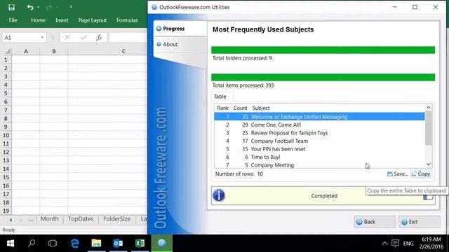Select the Progress sidebar item
Viewport: 449px width, 252px height.
tap(180, 29)
